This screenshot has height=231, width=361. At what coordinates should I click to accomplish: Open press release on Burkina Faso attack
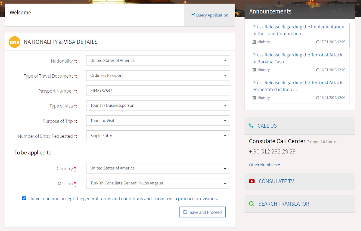(x=297, y=58)
